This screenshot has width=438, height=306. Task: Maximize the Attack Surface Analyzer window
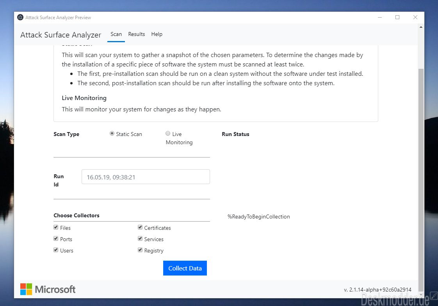coord(397,17)
